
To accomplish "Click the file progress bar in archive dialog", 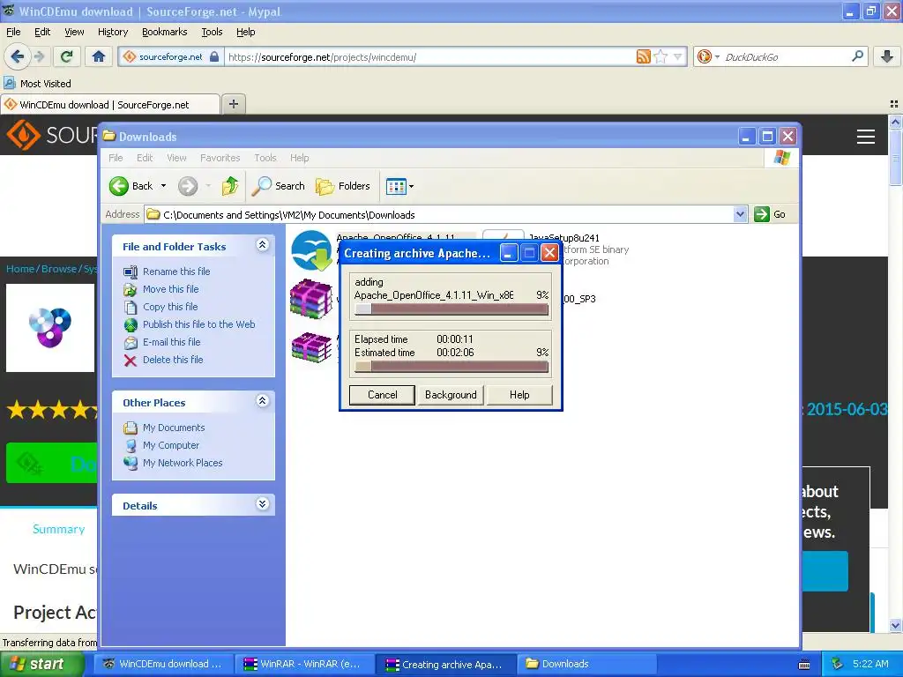I will point(451,309).
